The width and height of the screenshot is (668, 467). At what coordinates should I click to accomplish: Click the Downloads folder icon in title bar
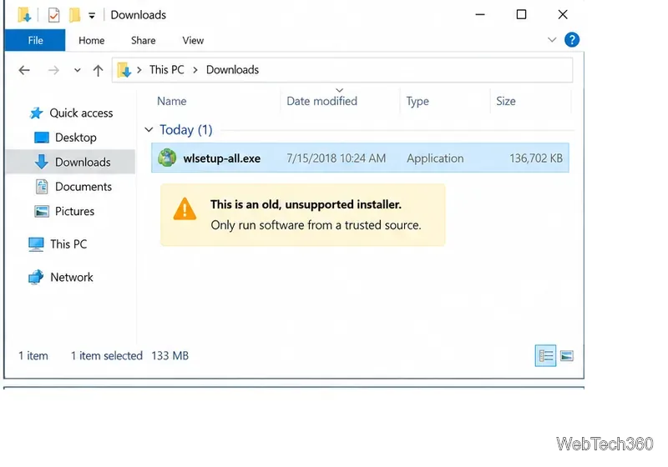25,15
